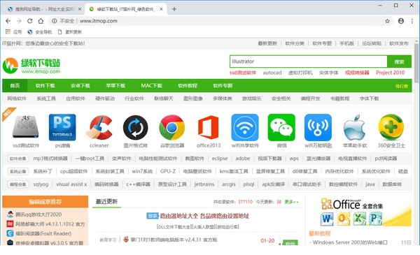The width and height of the screenshot is (420, 255).
Task: Click the 更多>> link in 最近更新
Action: click(x=291, y=202)
